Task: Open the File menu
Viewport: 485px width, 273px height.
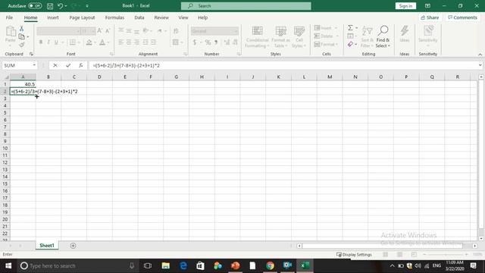Action: click(9, 17)
